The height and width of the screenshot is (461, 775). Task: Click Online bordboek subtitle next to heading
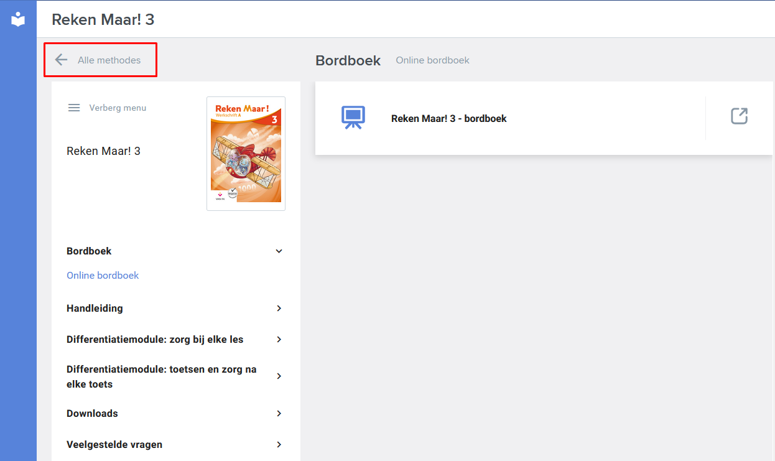tap(432, 60)
